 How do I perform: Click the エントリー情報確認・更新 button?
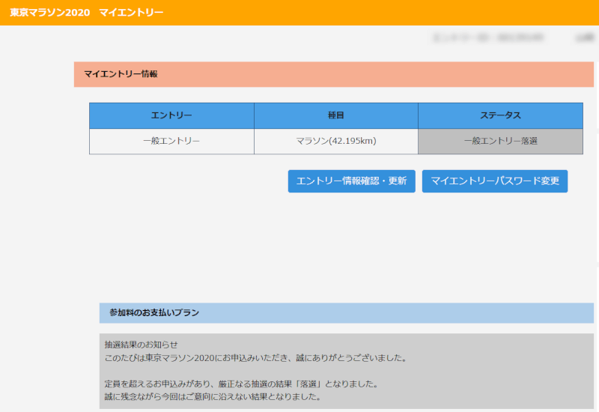click(x=351, y=181)
